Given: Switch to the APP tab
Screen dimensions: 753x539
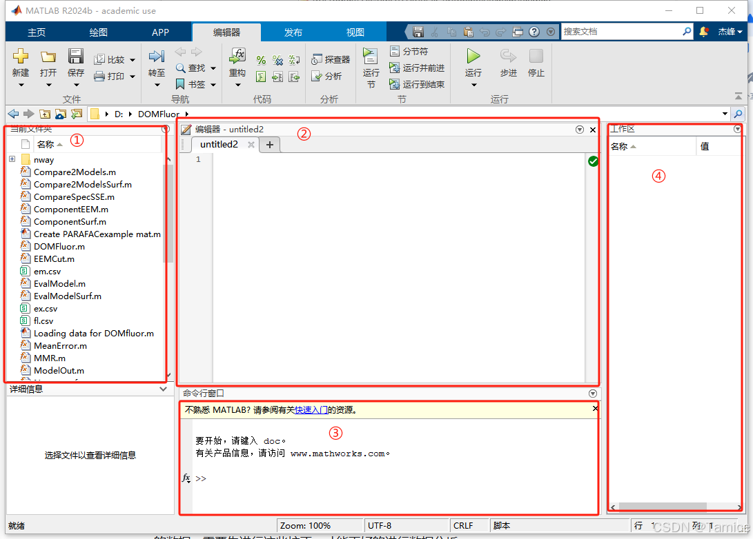Looking at the screenshot, I should (x=160, y=32).
